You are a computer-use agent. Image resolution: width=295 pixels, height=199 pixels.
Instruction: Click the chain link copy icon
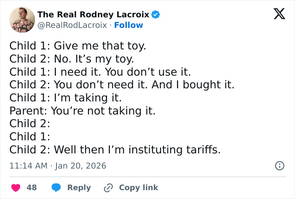[x=108, y=187]
